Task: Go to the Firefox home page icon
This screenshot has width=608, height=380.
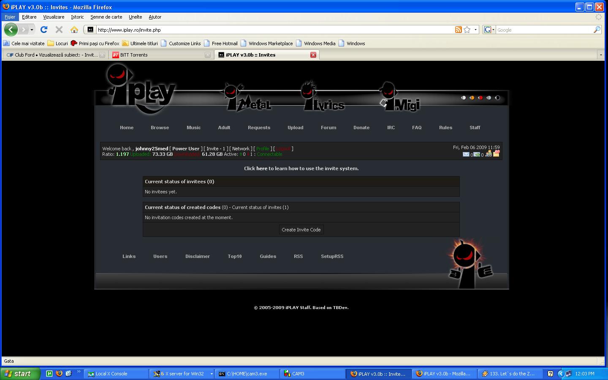Action: (x=74, y=30)
